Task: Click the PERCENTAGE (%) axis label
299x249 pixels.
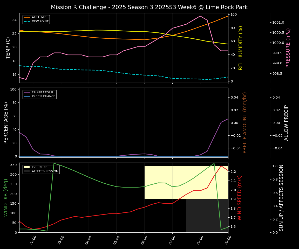Action: click(6, 123)
